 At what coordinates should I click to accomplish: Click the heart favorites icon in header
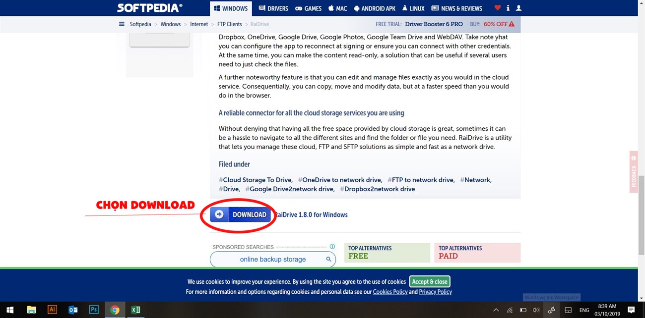click(x=498, y=8)
